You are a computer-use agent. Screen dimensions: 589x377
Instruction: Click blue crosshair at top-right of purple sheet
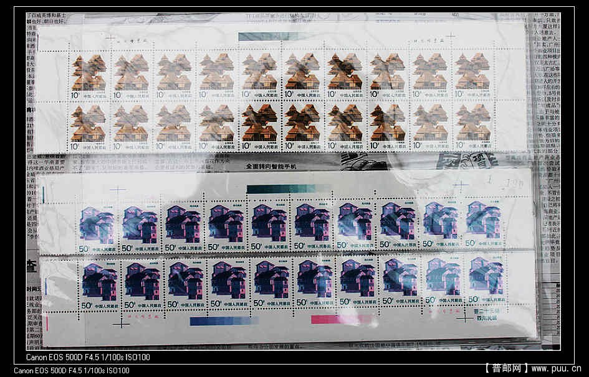click(461, 185)
